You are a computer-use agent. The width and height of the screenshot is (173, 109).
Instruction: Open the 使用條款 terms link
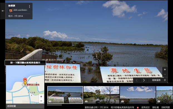pyautogui.click(x=145, y=107)
